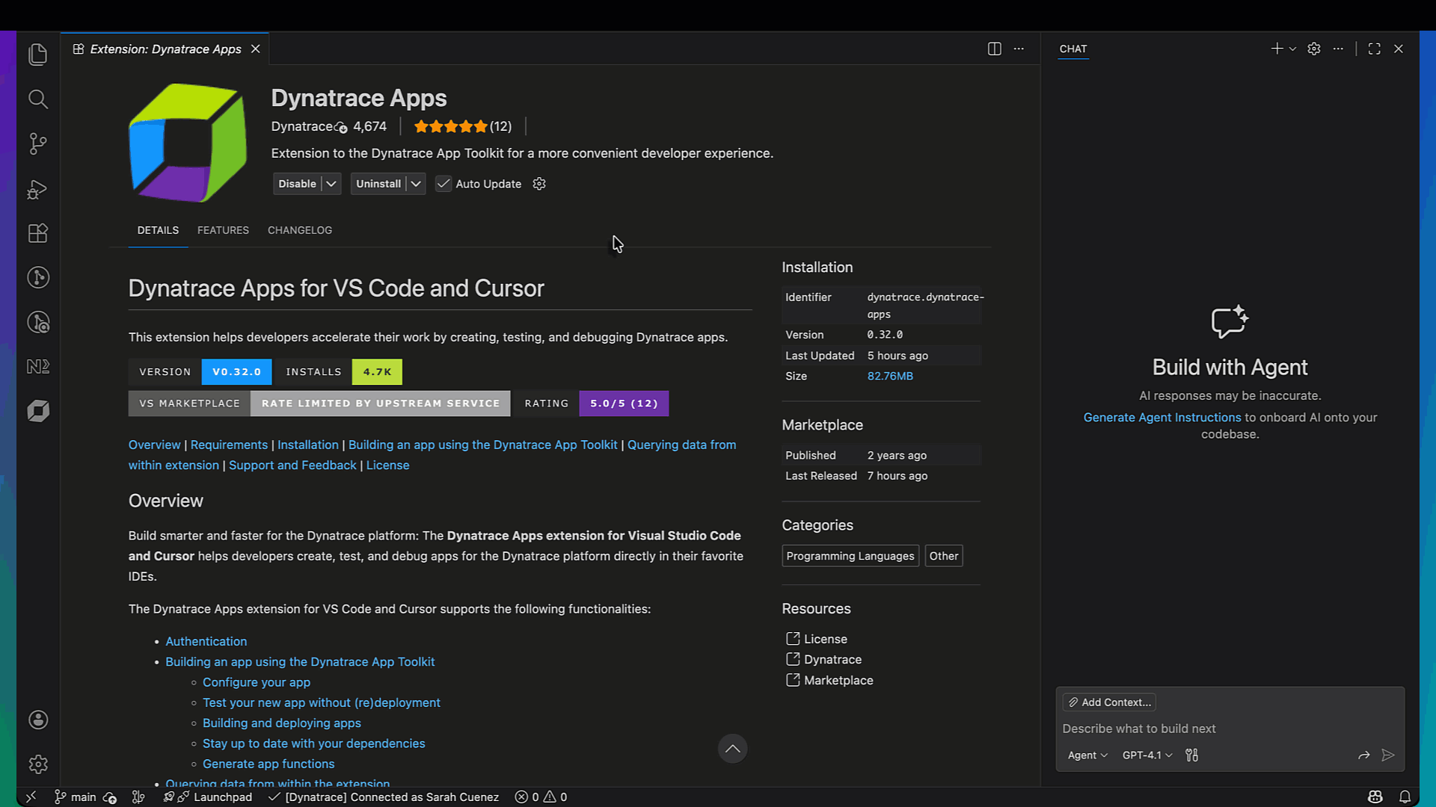Click the 82.76MB size link

click(890, 376)
